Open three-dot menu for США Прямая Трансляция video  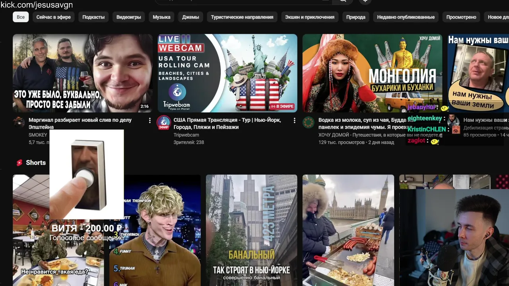tap(294, 120)
